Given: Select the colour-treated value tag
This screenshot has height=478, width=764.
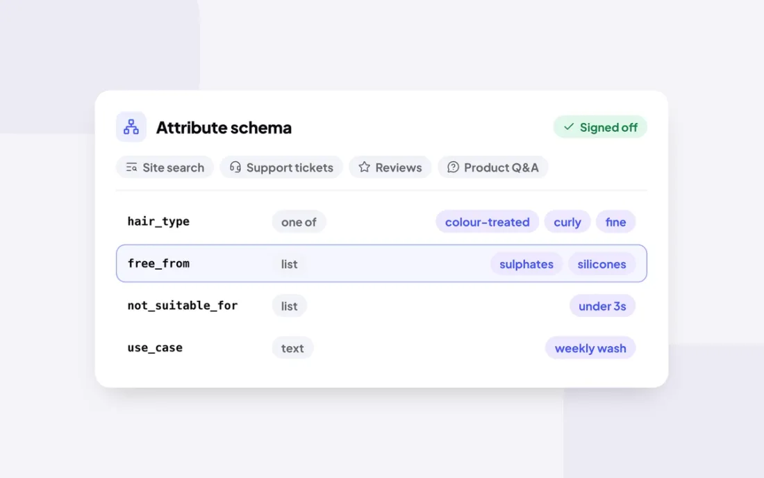Looking at the screenshot, I should pos(488,222).
